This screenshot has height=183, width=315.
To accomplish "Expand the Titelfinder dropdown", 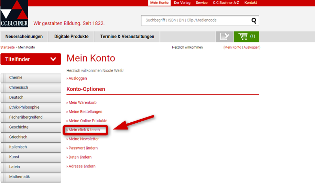I will (31, 59).
